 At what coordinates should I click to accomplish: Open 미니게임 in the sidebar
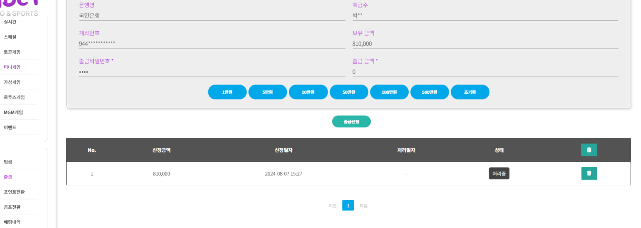pos(12,67)
